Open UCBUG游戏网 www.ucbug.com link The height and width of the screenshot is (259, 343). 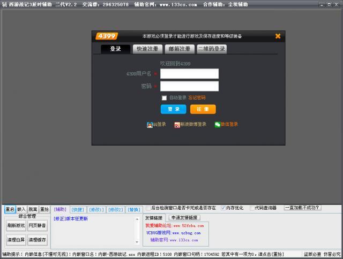pyautogui.click(x=174, y=233)
